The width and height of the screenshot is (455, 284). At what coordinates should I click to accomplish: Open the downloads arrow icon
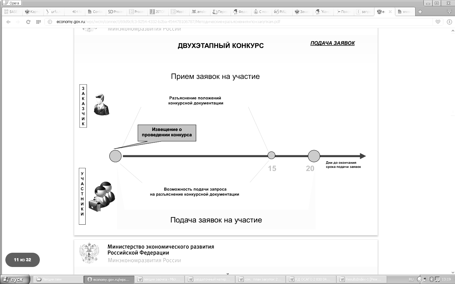pyautogui.click(x=449, y=22)
